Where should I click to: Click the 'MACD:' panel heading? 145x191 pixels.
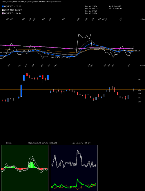(9, 143)
